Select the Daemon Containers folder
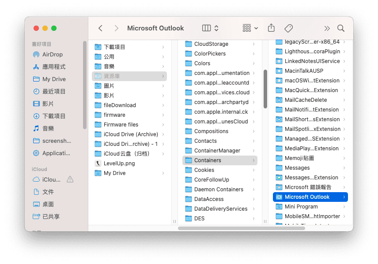The width and height of the screenshot is (378, 264). (x=220, y=190)
